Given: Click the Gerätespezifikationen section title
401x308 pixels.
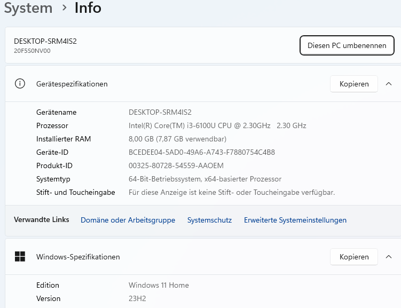Looking at the screenshot, I should pyautogui.click(x=72, y=84).
